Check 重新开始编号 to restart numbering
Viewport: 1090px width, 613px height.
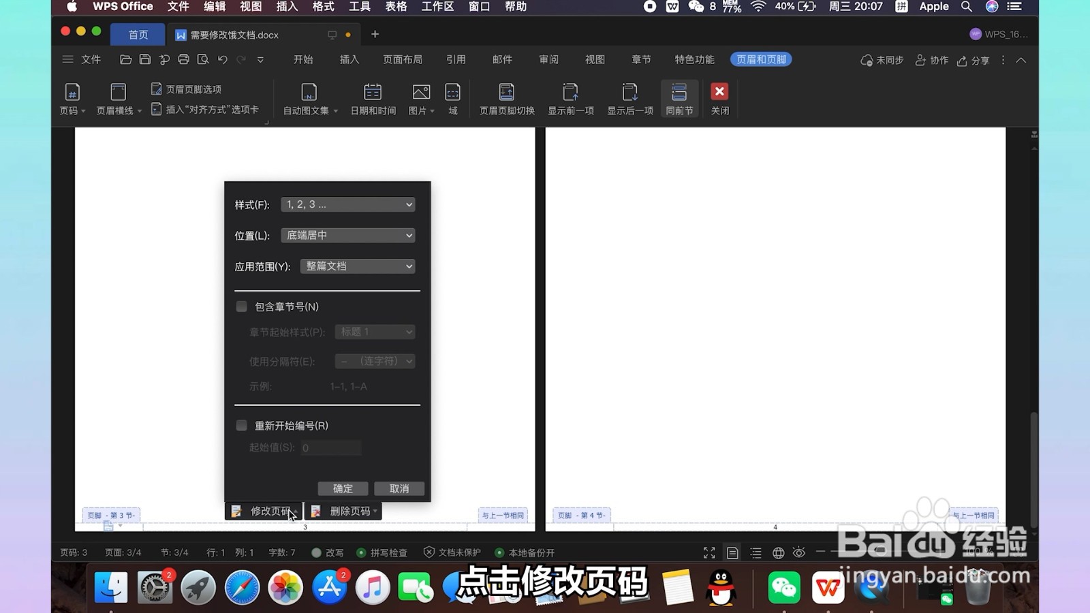click(x=242, y=425)
